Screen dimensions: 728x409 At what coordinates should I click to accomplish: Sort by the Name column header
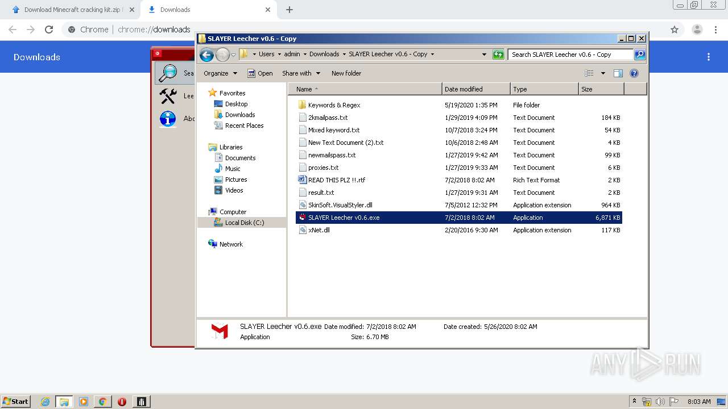point(365,89)
